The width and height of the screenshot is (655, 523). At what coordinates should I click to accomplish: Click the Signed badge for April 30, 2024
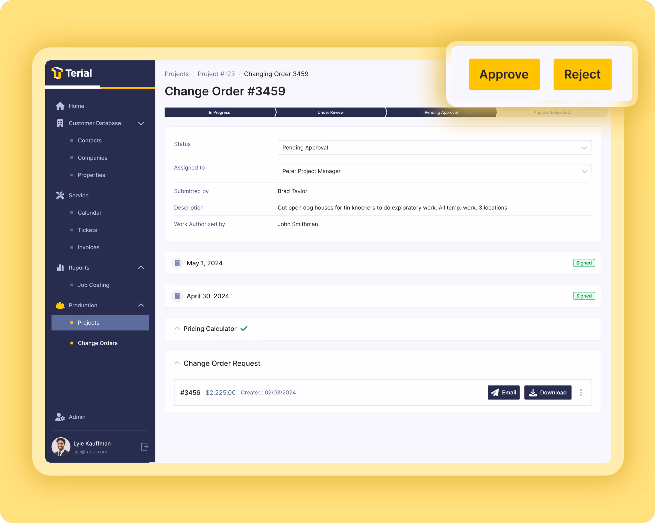[x=584, y=295]
